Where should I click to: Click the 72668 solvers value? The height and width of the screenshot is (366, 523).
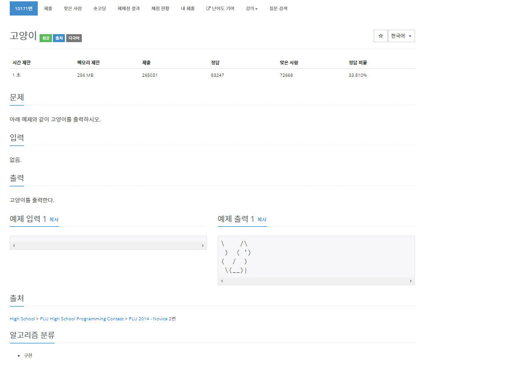click(286, 75)
